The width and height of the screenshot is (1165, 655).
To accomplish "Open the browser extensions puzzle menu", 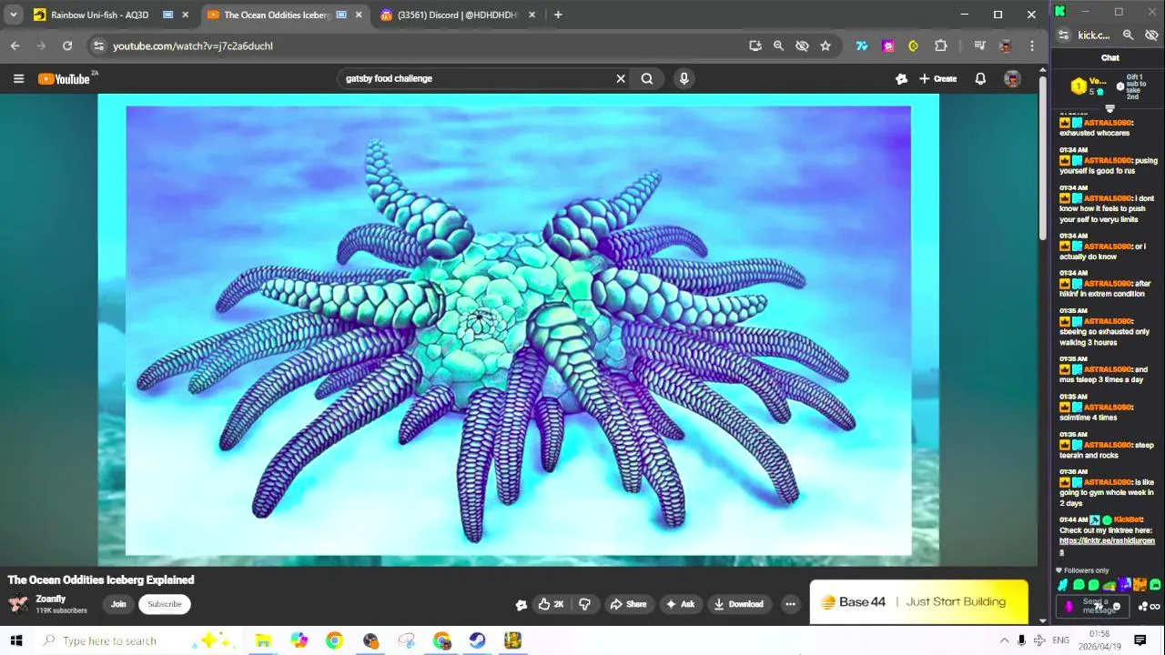I will point(941,45).
